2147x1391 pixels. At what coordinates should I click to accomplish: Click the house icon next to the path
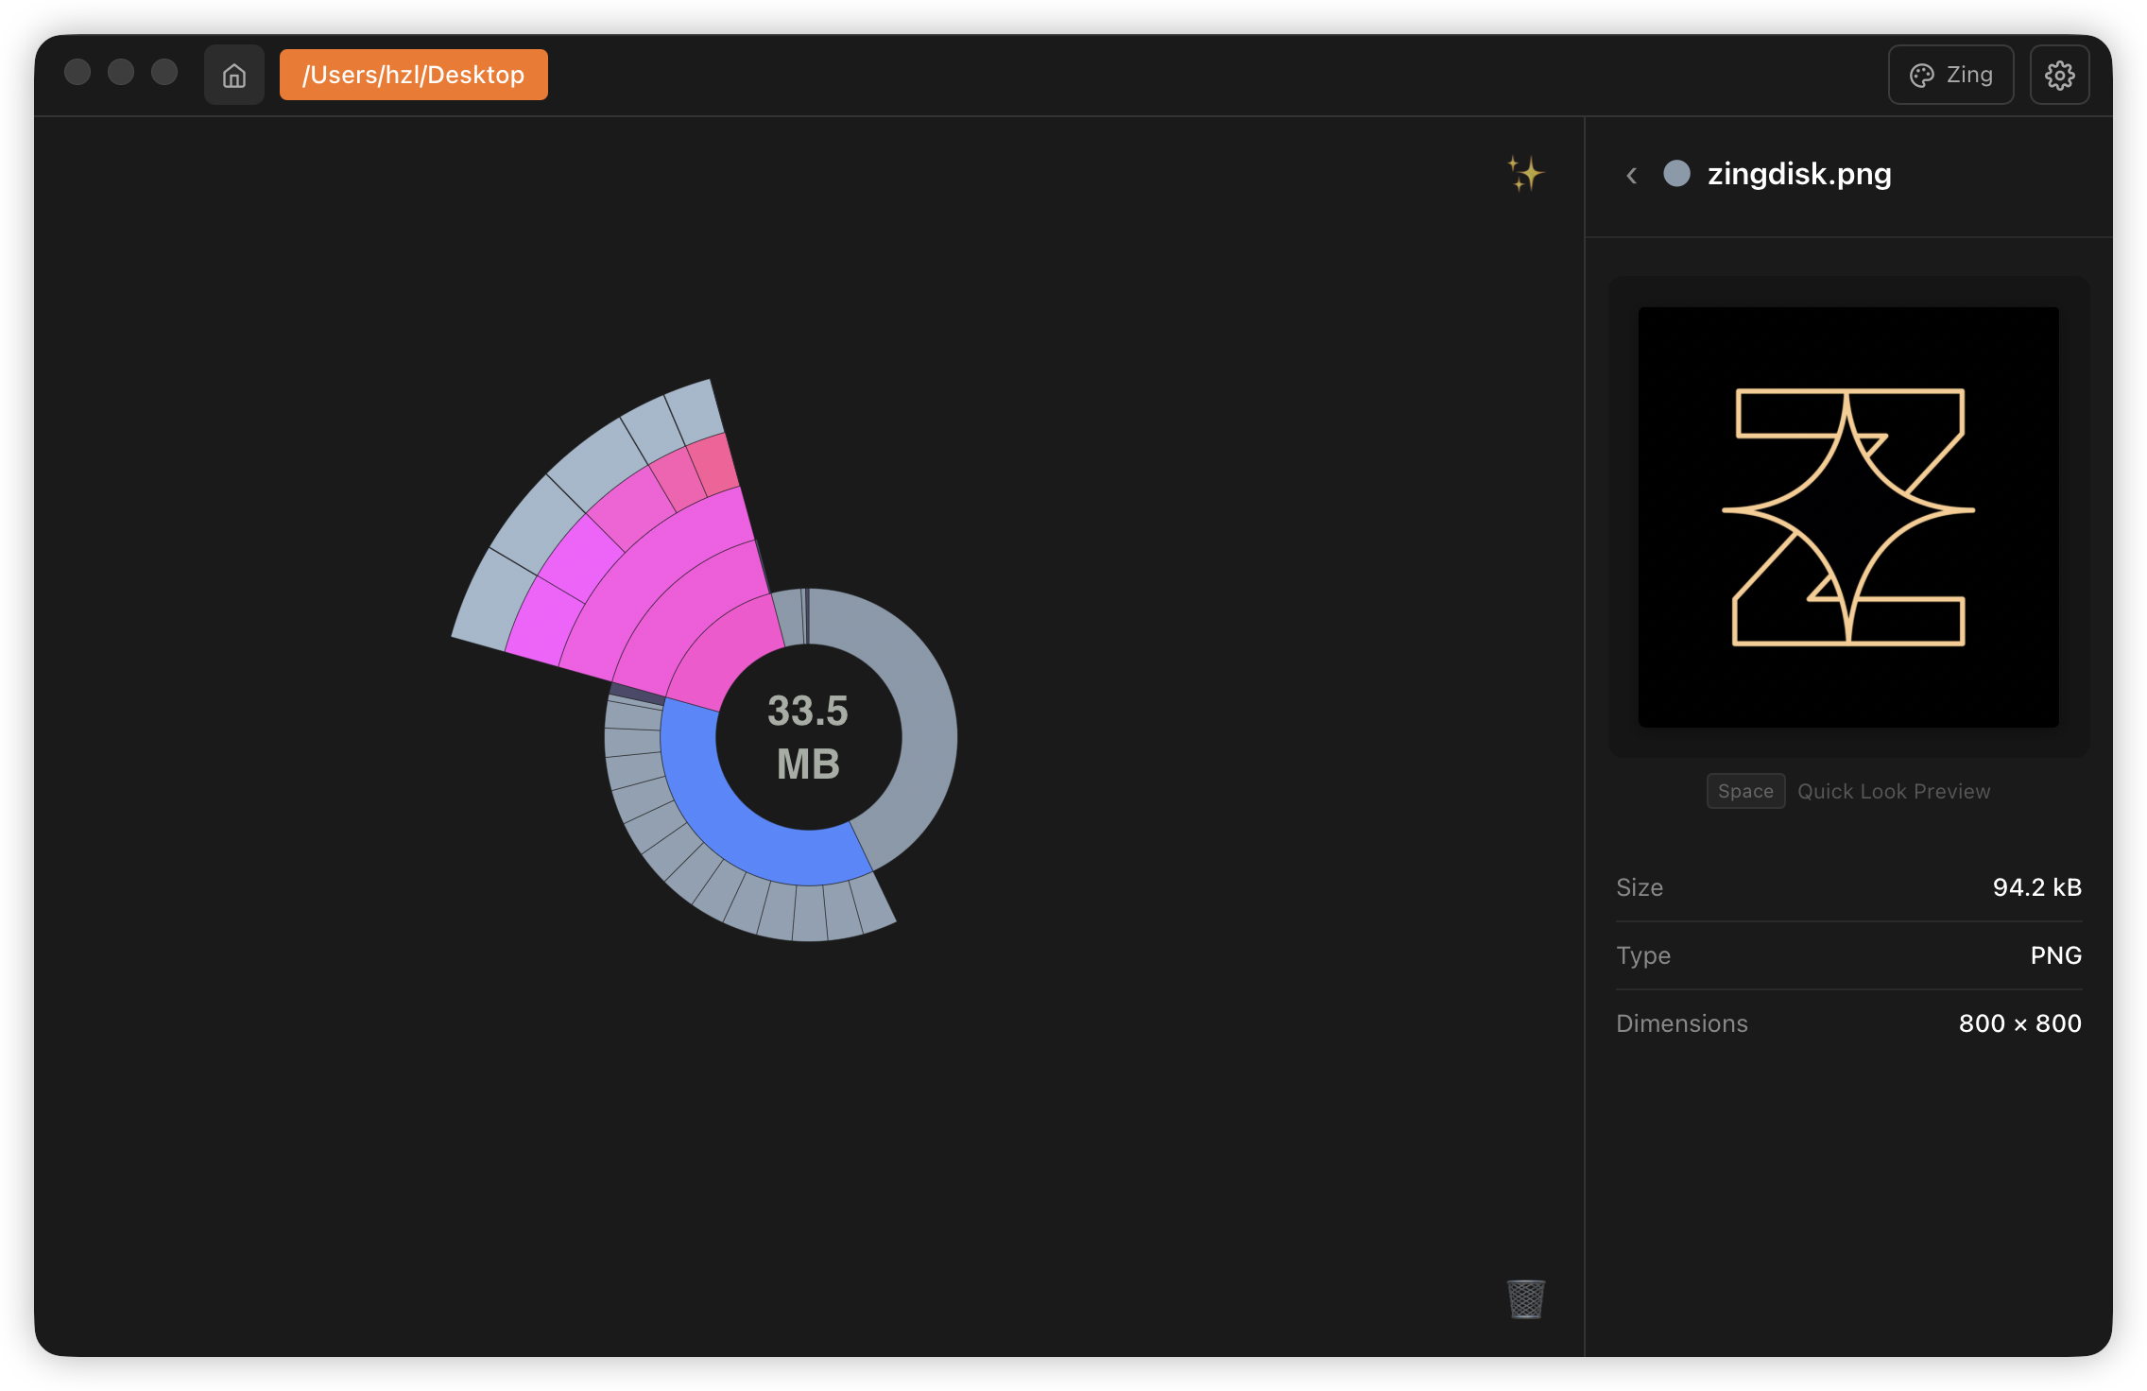pyautogui.click(x=233, y=74)
